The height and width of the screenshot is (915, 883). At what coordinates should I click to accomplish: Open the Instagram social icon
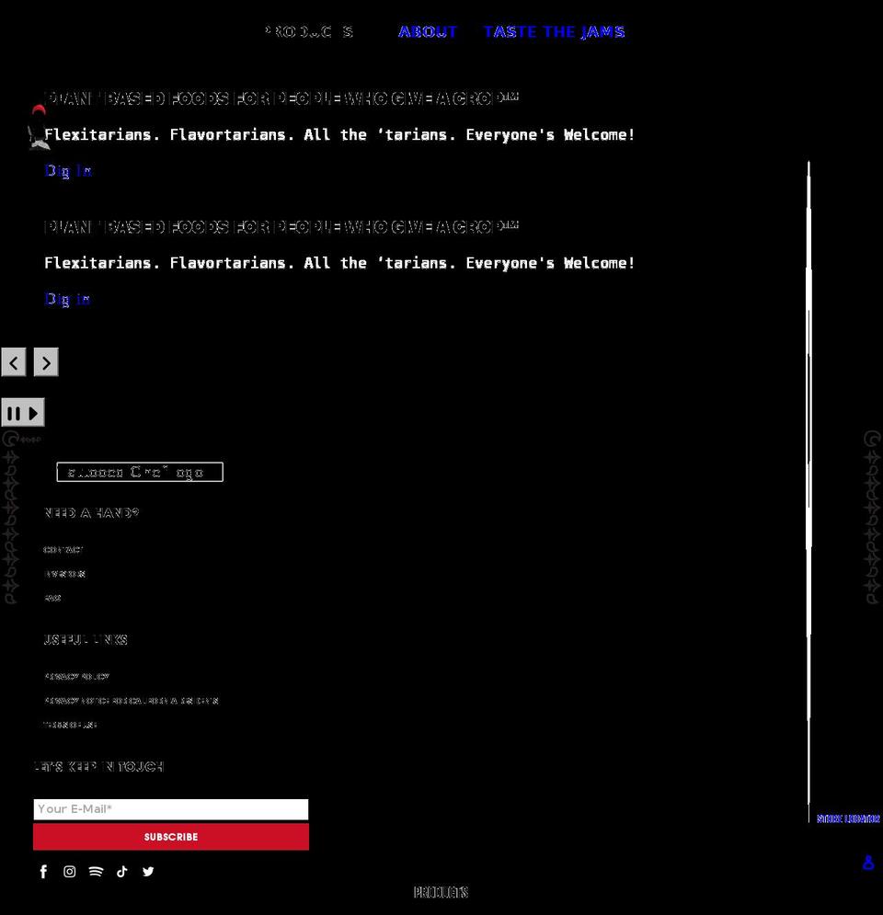69,871
